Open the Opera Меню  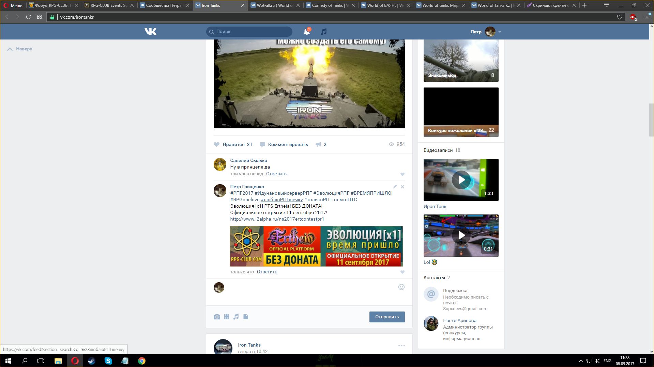point(13,5)
